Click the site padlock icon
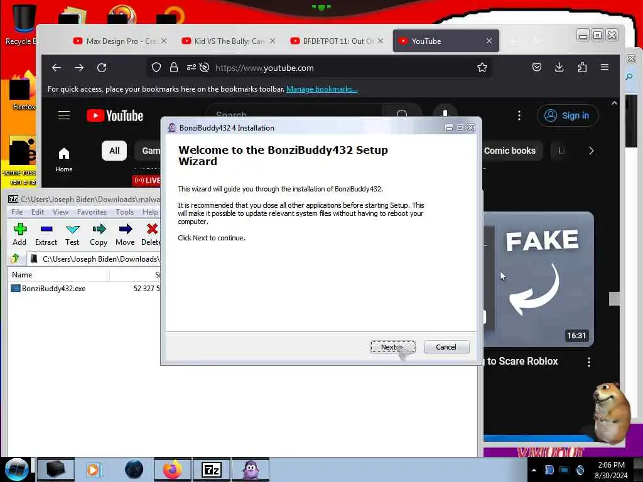643x482 pixels. tap(174, 68)
